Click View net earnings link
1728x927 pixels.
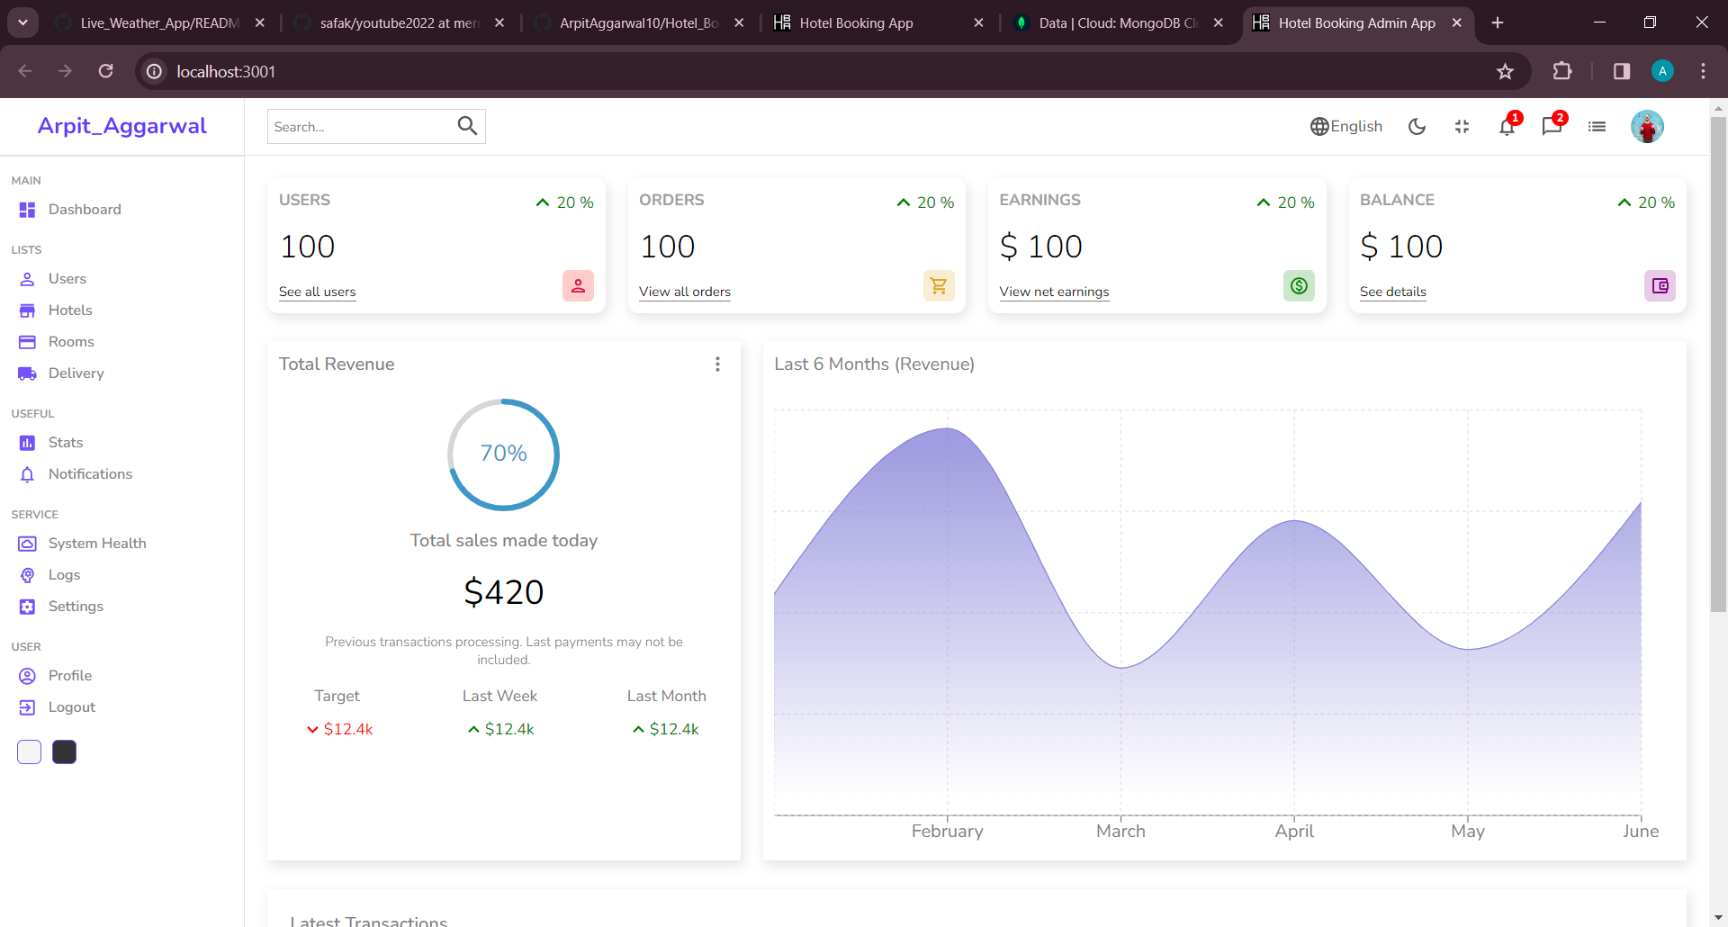(1054, 292)
